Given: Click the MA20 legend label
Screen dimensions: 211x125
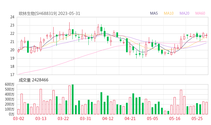Looking at the screenshot, I should [x=184, y=13].
